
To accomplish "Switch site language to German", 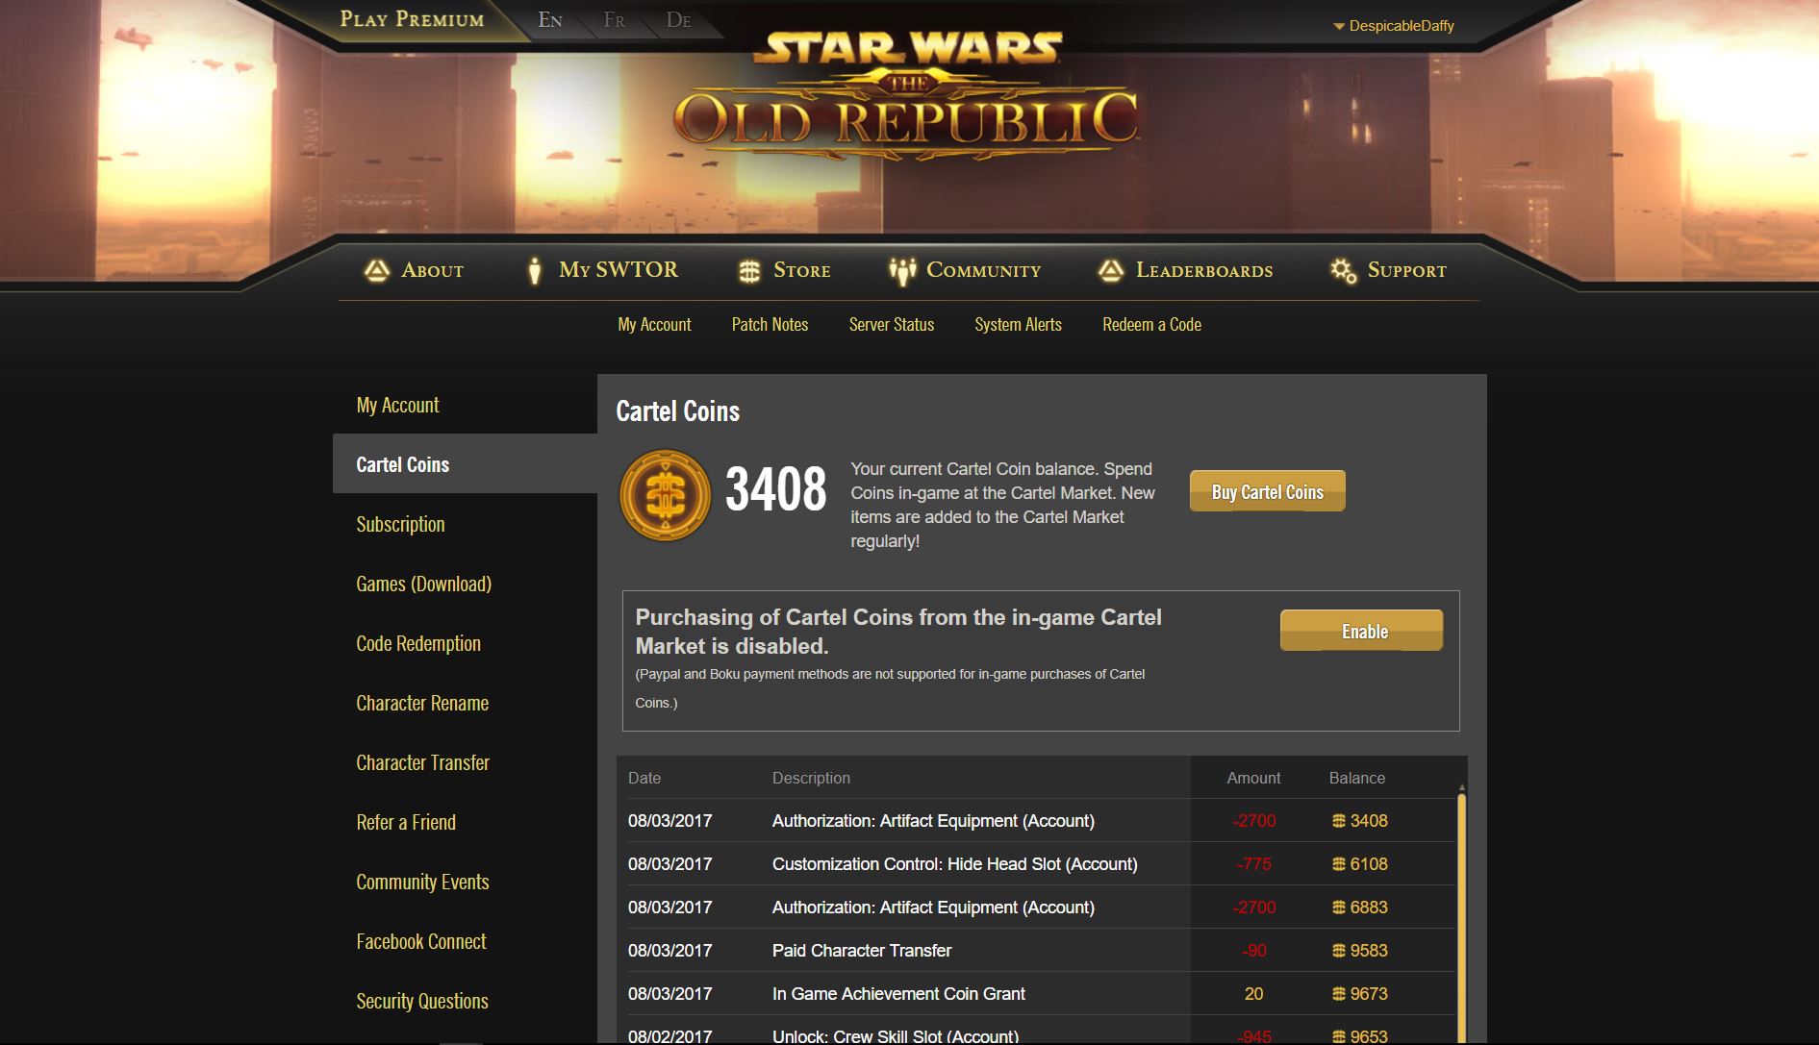I will coord(678,20).
